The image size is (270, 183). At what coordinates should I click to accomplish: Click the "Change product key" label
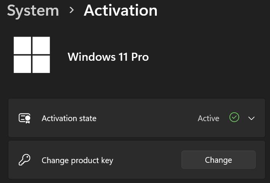tap(77, 160)
